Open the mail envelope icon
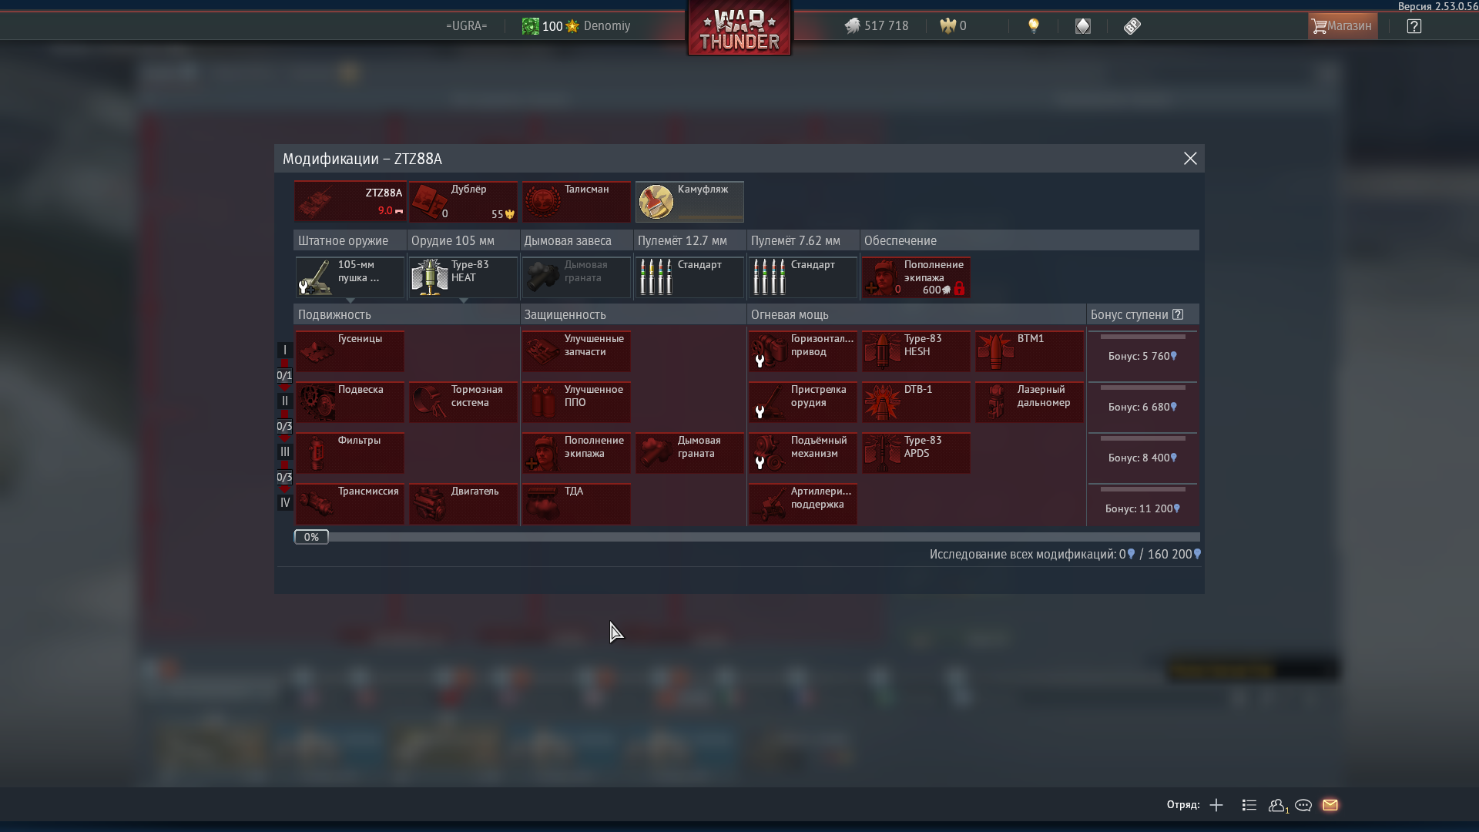Viewport: 1479px width, 832px height. pyautogui.click(x=1330, y=805)
